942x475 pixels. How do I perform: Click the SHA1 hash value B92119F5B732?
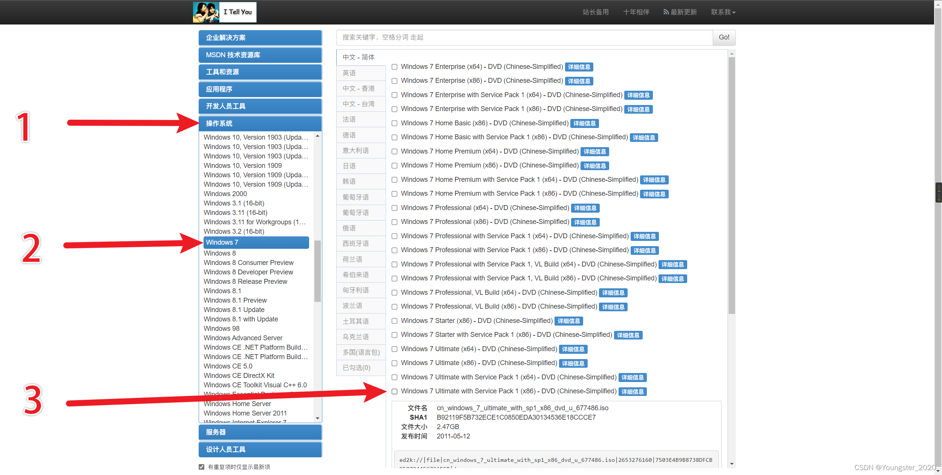click(x=516, y=417)
